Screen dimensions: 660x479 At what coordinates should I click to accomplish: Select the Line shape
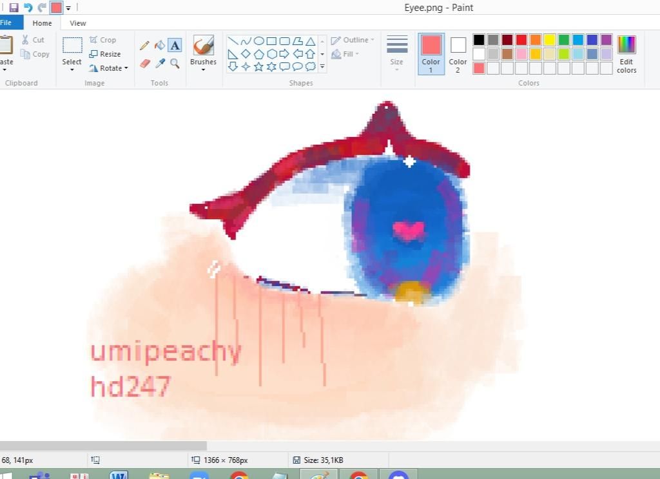coord(233,41)
